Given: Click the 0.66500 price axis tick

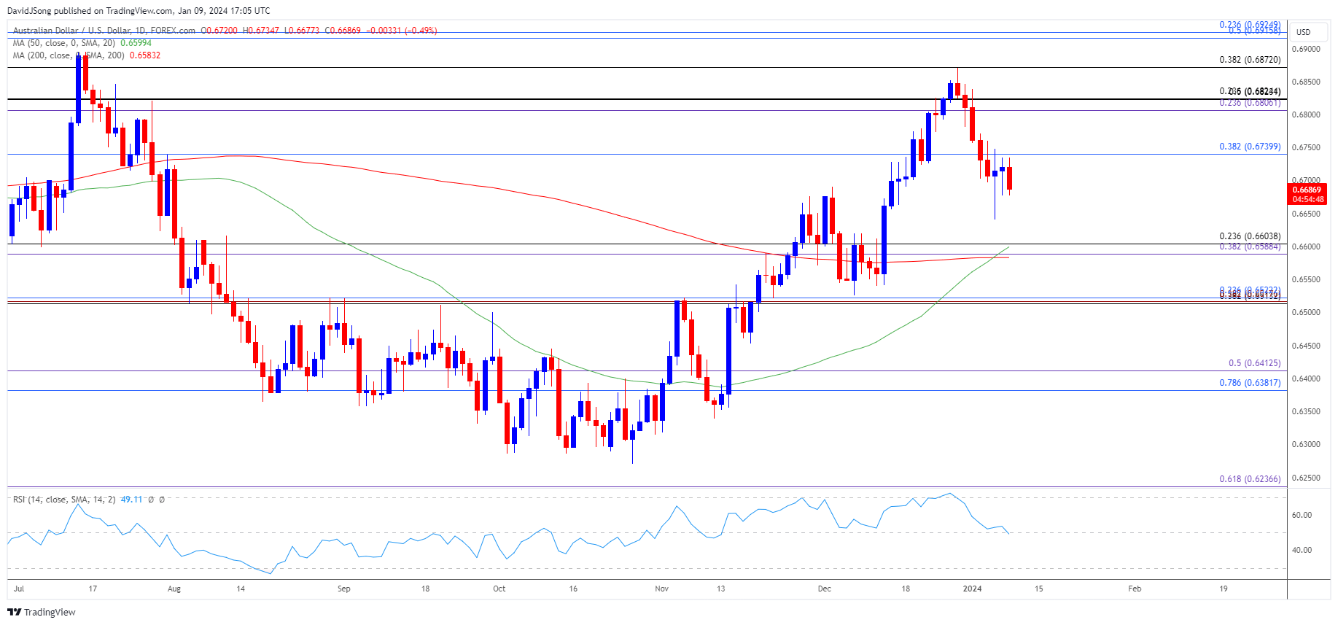Looking at the screenshot, I should click(1306, 214).
